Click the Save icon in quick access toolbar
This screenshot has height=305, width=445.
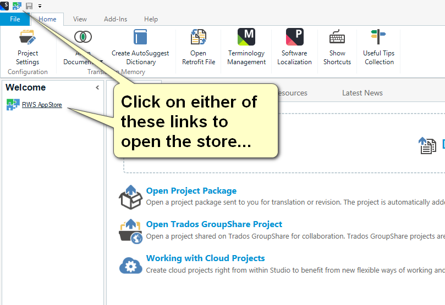[29, 6]
